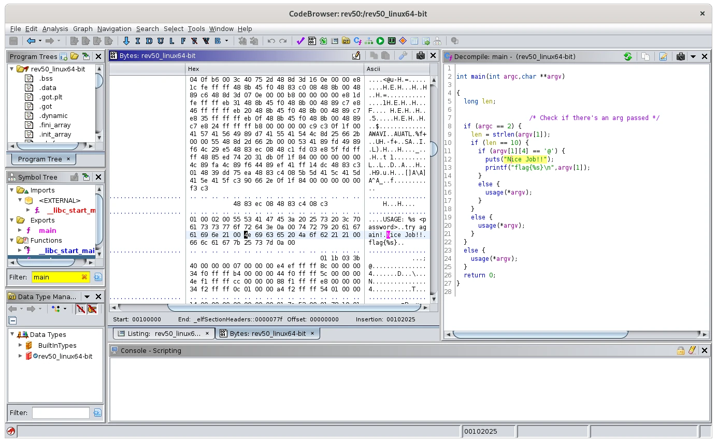Select the Program Tree tab
Image resolution: width=717 pixels, height=443 pixels.
44,159
